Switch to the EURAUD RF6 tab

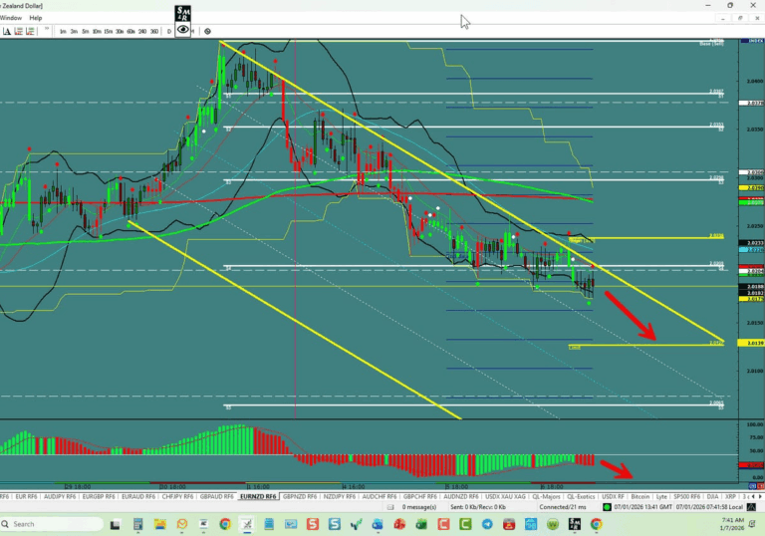(x=138, y=496)
